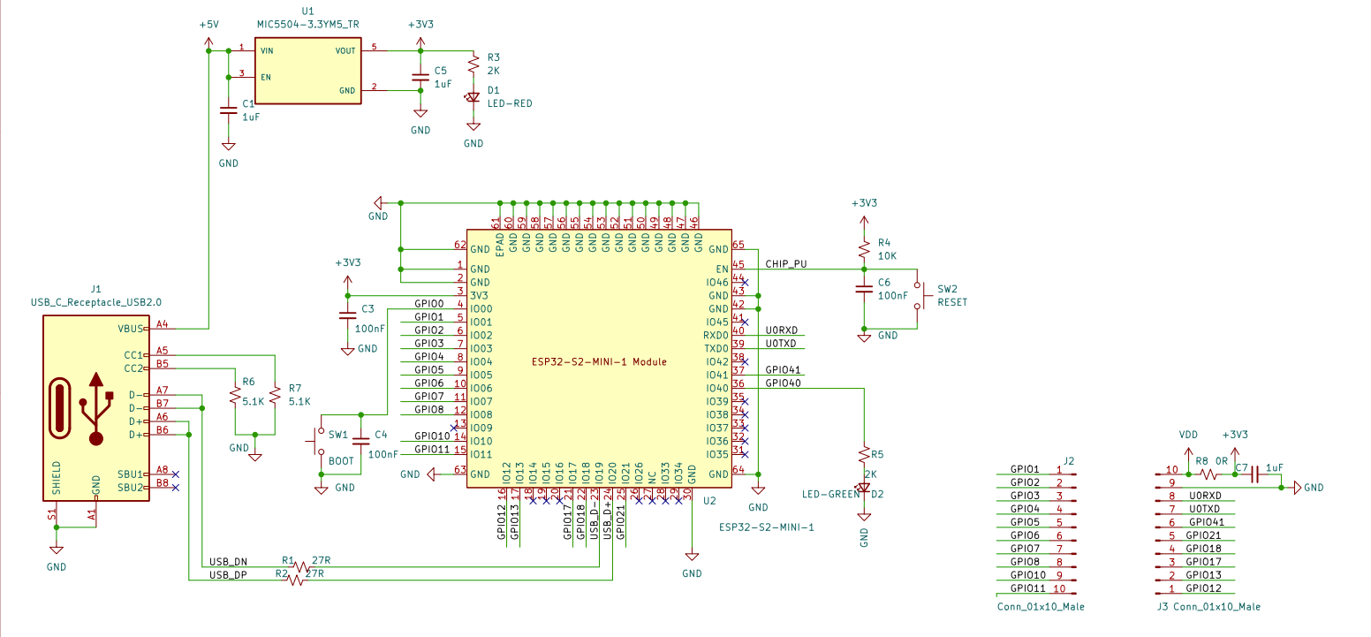
Task: Click the VOUT pin label on U1
Action: pyautogui.click(x=345, y=50)
